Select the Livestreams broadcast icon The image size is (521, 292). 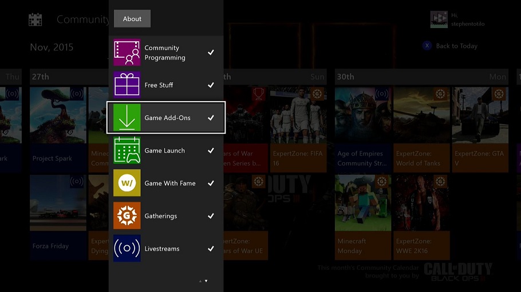(127, 248)
